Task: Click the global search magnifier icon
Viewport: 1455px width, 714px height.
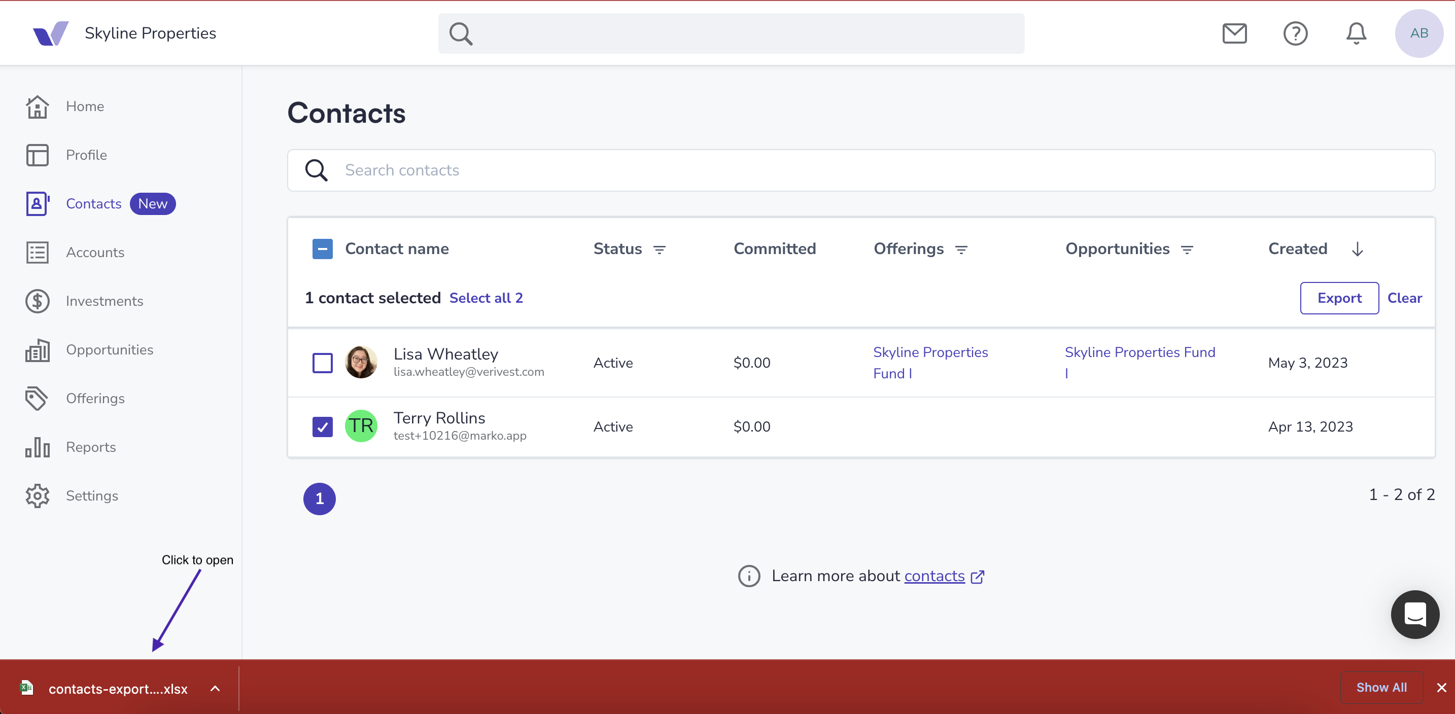Action: tap(461, 34)
